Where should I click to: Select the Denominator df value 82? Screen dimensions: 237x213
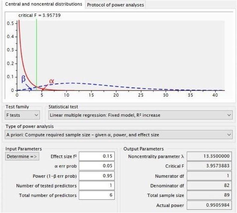tap(209, 185)
